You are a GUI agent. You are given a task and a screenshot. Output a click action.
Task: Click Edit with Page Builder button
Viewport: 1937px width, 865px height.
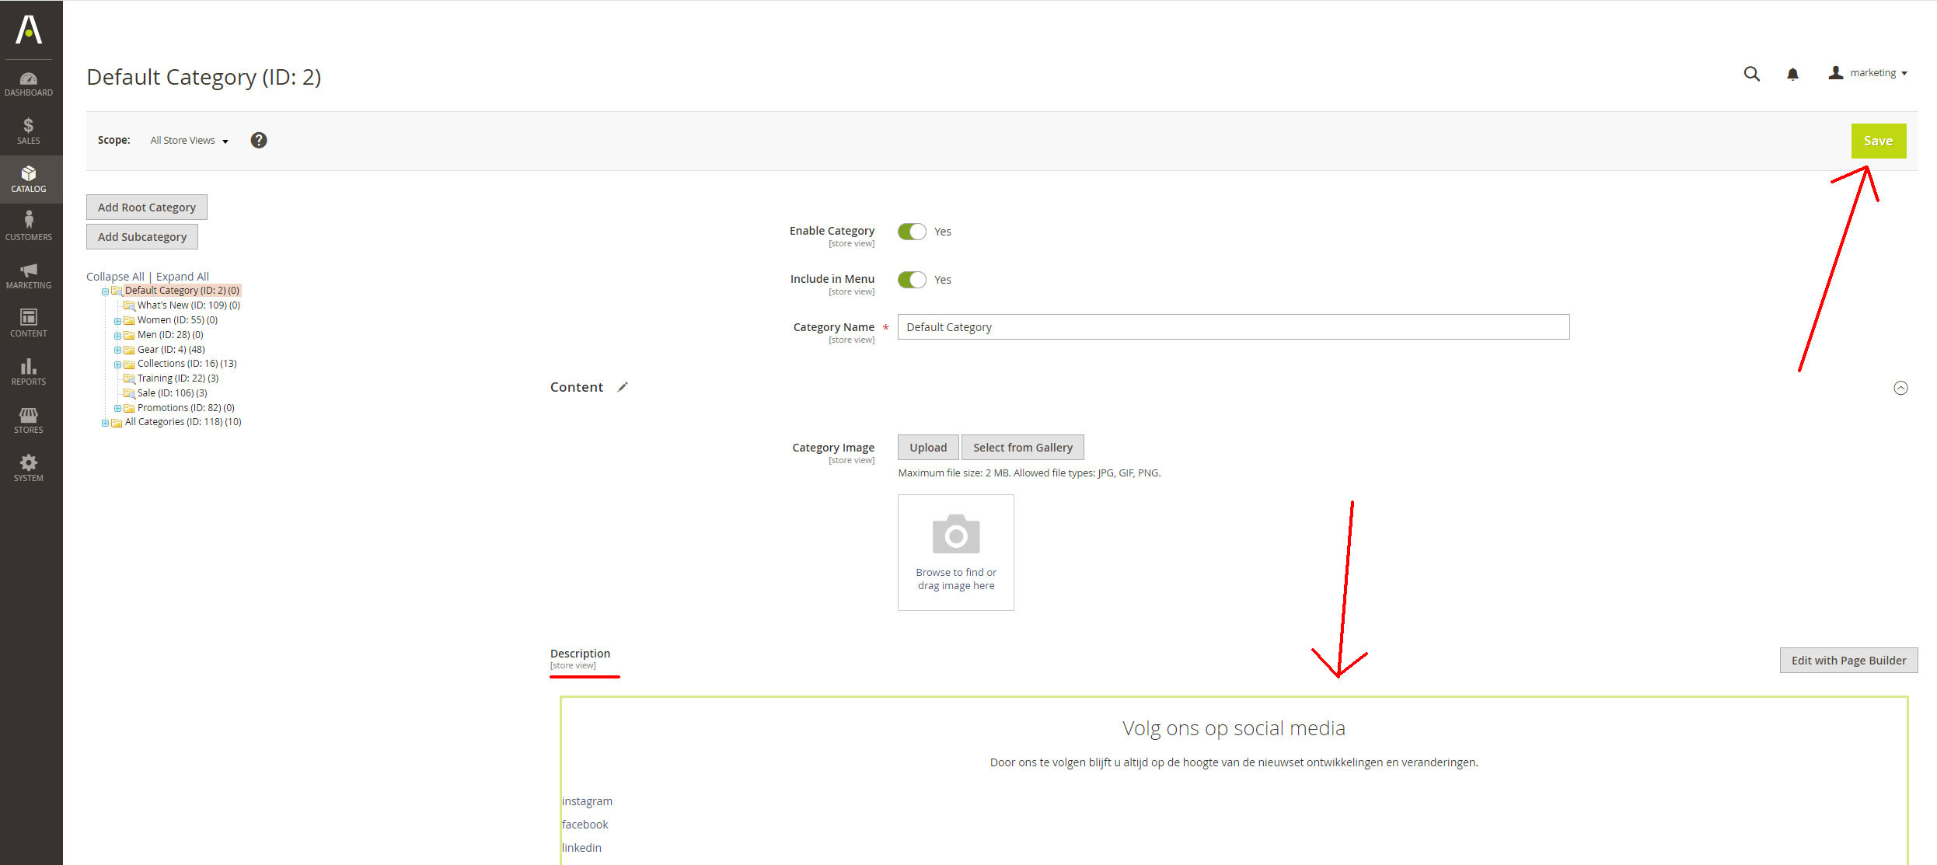(1848, 661)
